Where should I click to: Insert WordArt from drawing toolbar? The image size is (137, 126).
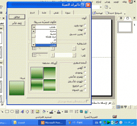pos(22,112)
